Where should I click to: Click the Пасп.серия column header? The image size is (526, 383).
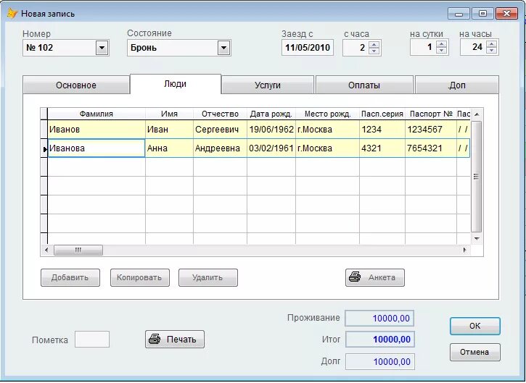[382, 114]
